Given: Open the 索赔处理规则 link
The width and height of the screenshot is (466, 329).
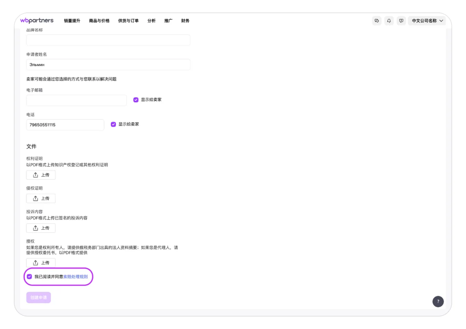Looking at the screenshot, I should pyautogui.click(x=75, y=277).
